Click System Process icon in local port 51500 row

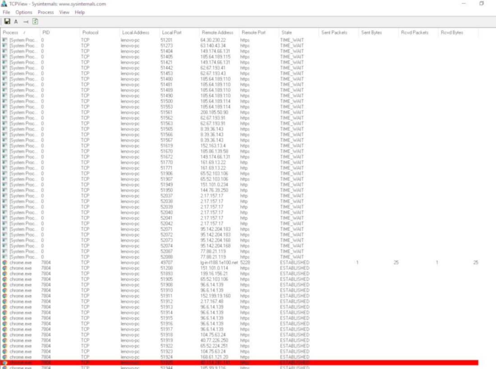coord(5,101)
